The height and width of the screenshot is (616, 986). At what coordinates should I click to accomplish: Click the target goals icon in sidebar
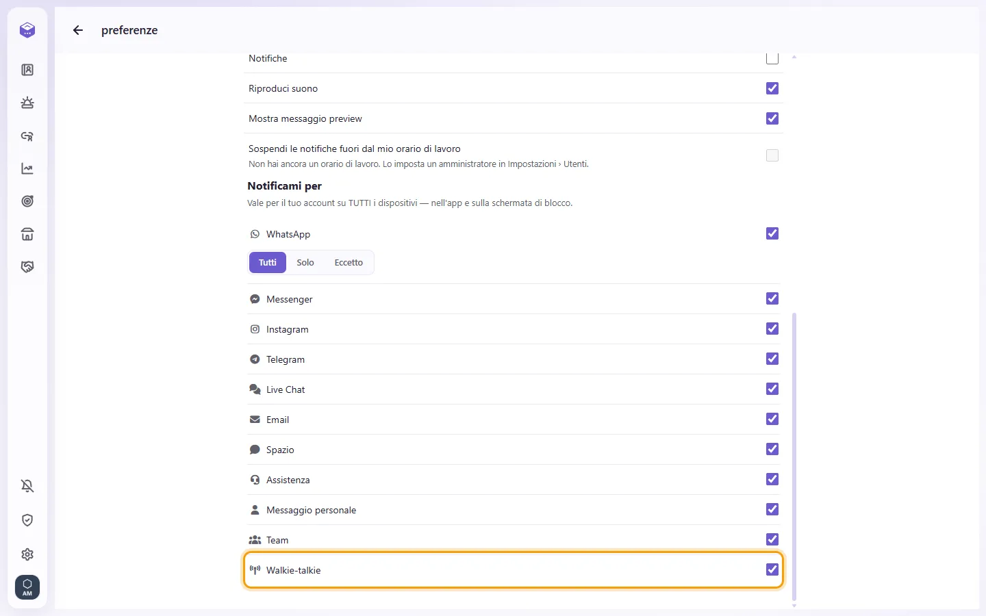(27, 201)
